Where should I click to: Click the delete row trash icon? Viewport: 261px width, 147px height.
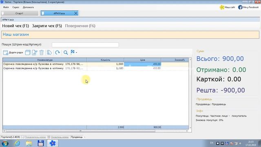(42, 53)
